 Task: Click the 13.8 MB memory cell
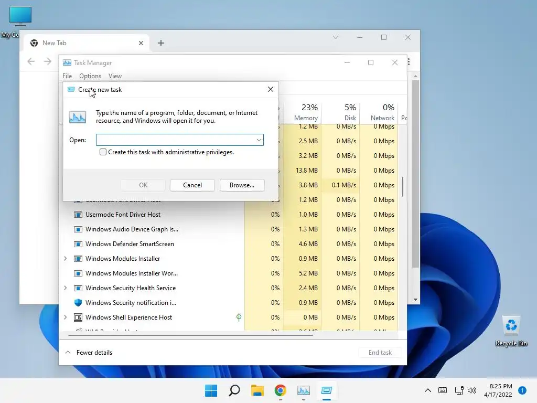click(306, 171)
